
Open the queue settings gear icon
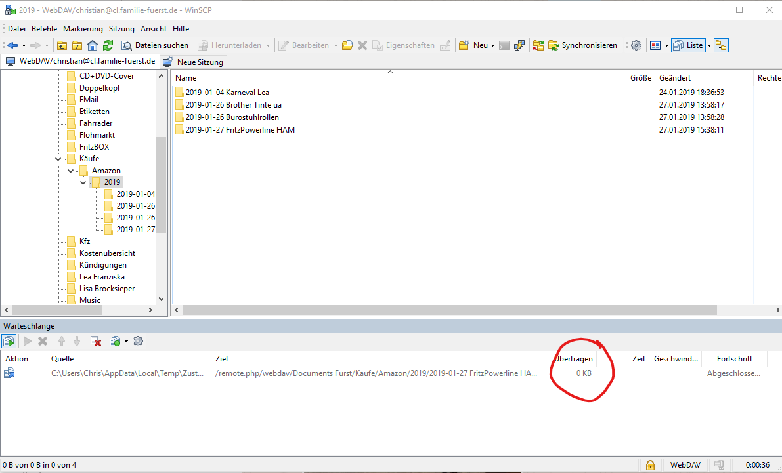[137, 340]
